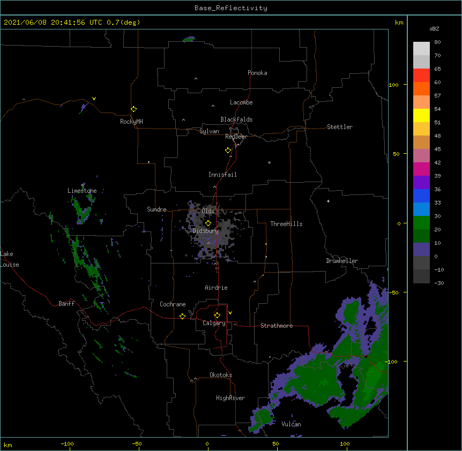Select the 65 dBZ red color swatch
Image resolution: width=462 pixels, height=451 pixels.
(x=421, y=76)
